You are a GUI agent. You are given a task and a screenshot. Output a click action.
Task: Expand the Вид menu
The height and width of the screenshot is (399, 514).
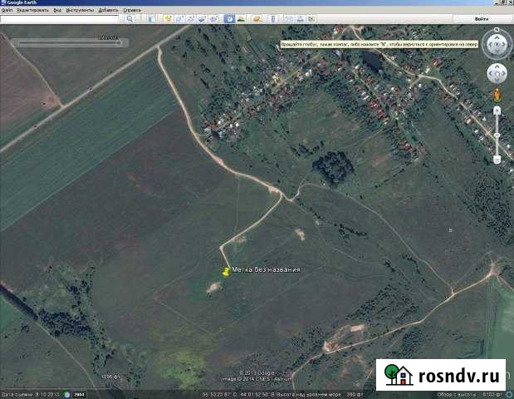click(x=57, y=10)
